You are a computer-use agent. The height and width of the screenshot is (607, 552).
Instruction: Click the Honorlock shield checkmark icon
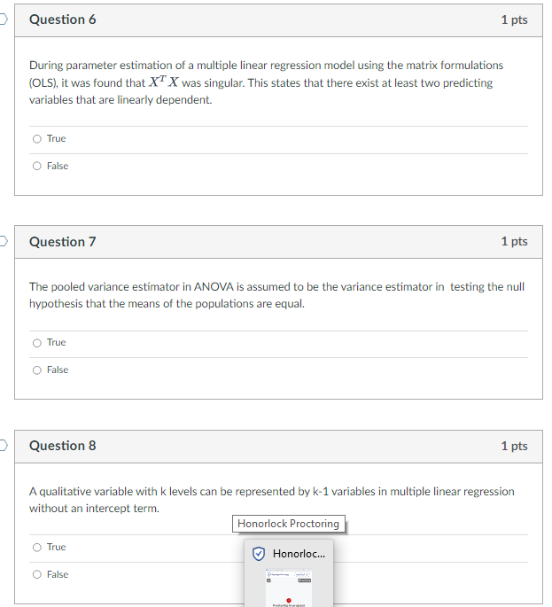259,554
